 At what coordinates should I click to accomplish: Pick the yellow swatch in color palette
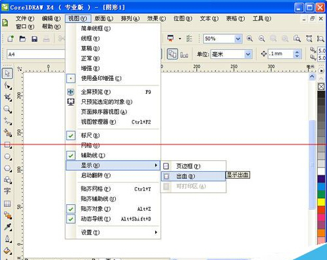[x=321, y=202]
